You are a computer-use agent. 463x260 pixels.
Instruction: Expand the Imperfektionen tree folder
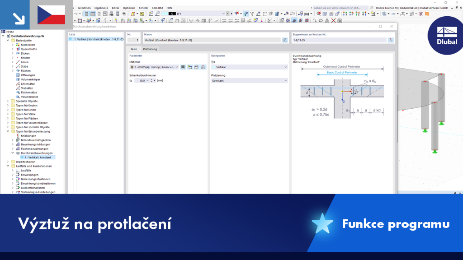pyautogui.click(x=8, y=162)
